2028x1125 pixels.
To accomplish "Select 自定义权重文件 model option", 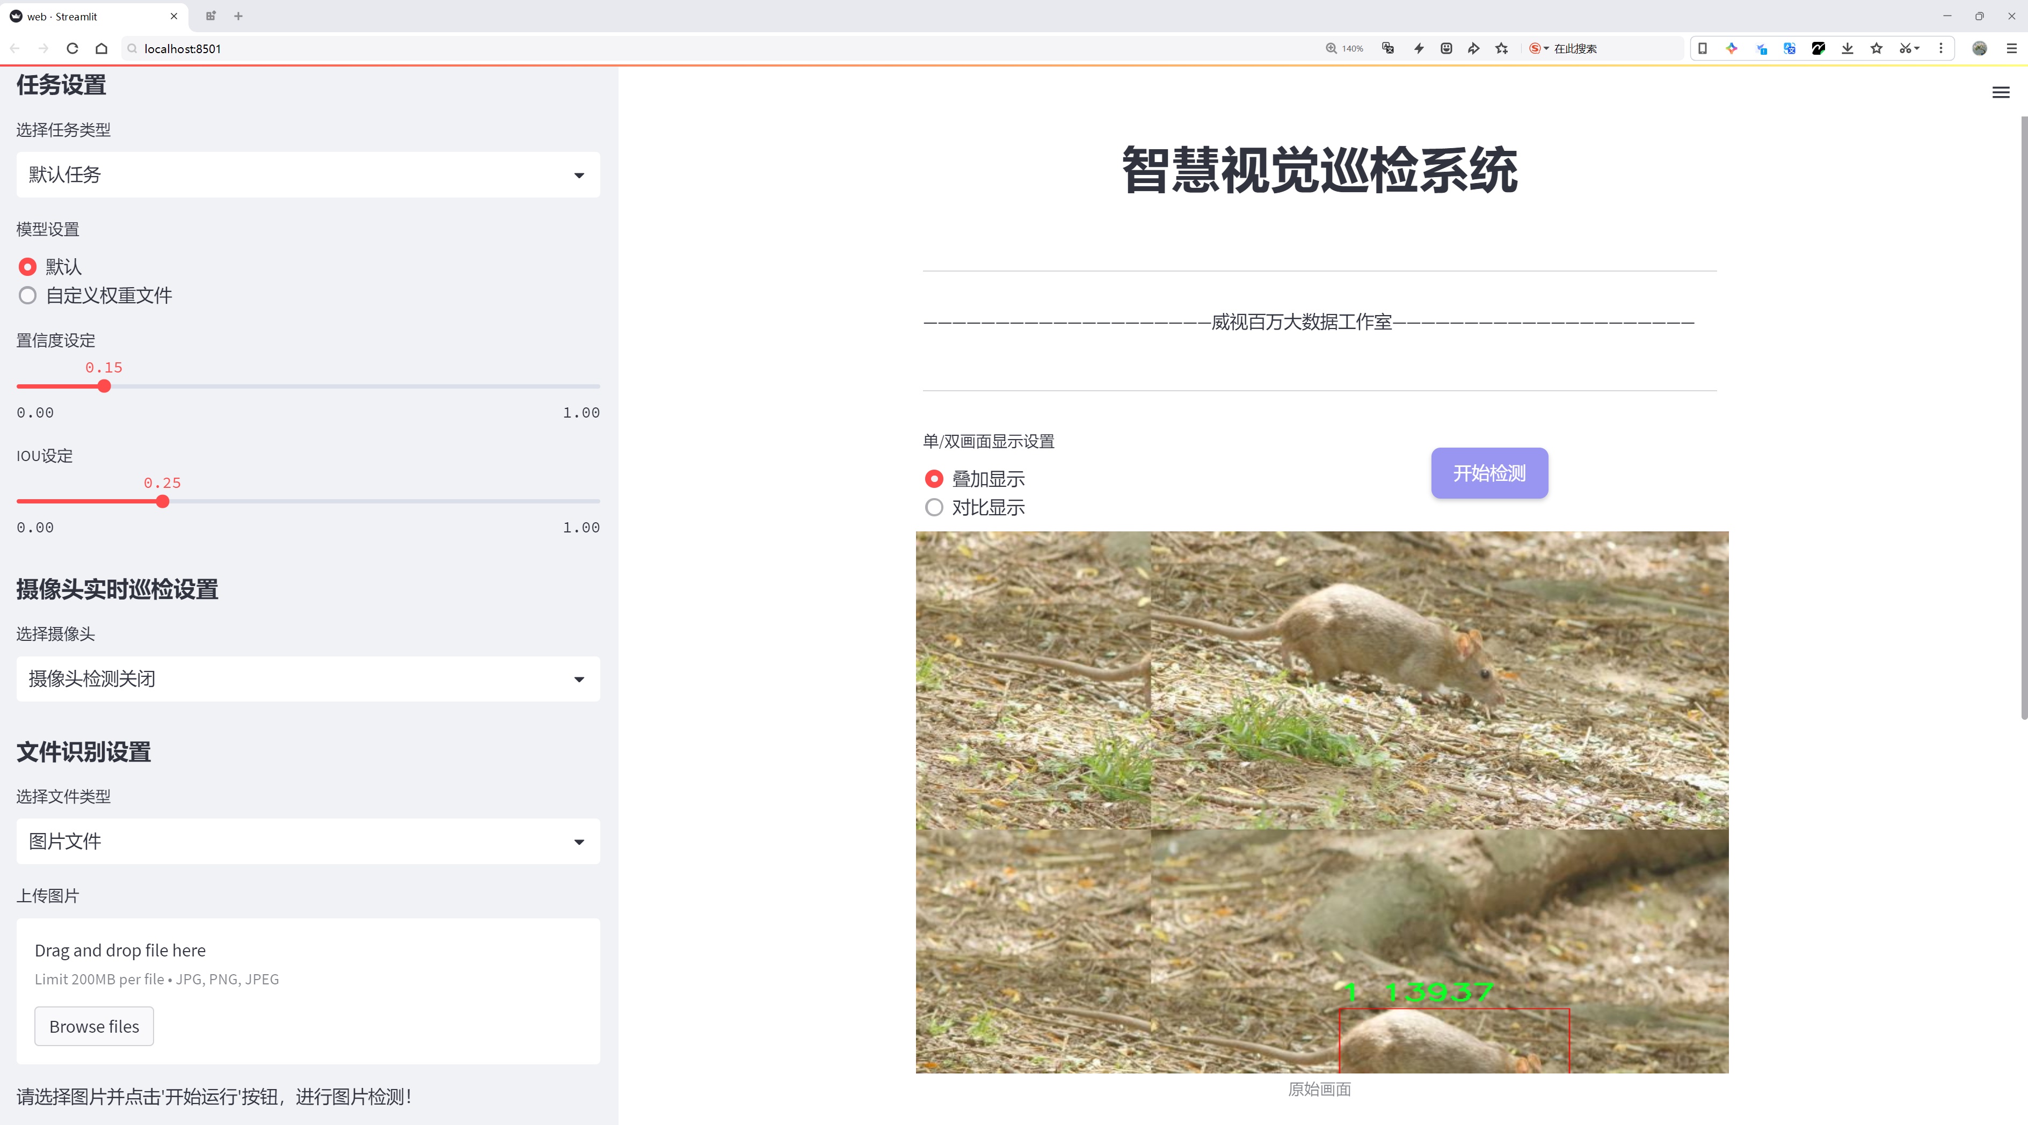I will 27,296.
